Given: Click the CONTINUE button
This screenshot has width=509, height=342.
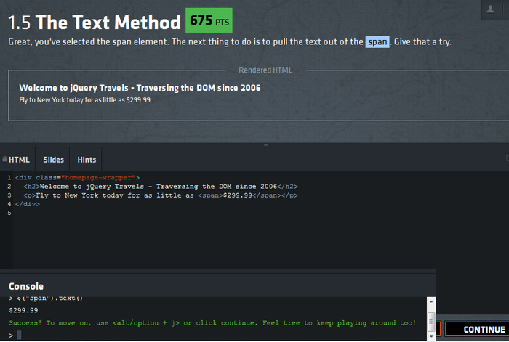Looking at the screenshot, I should click(x=478, y=330).
